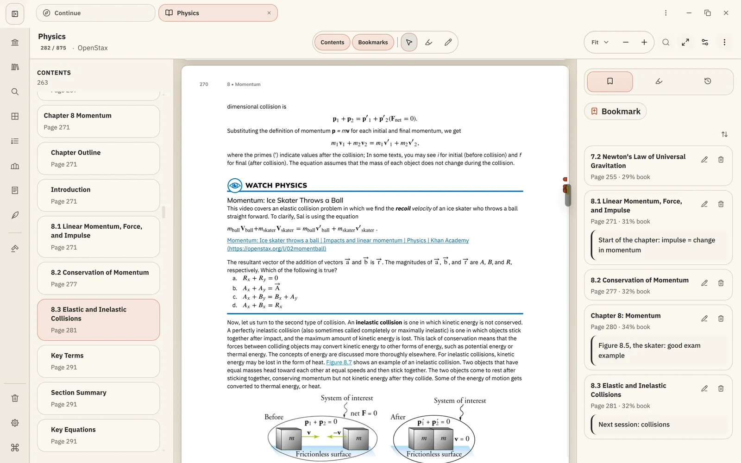Open the trash icon in left sidebar
The height and width of the screenshot is (463, 741).
point(15,398)
